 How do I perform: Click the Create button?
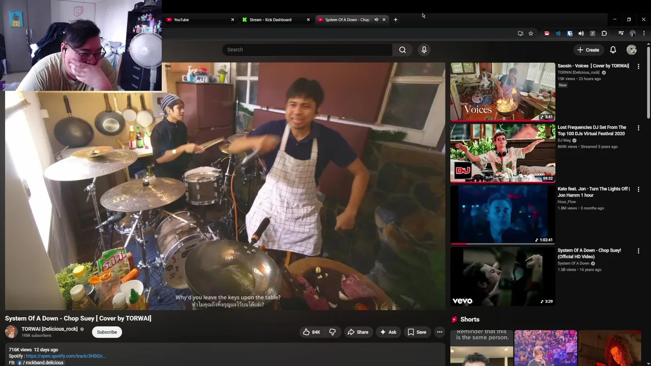(588, 50)
